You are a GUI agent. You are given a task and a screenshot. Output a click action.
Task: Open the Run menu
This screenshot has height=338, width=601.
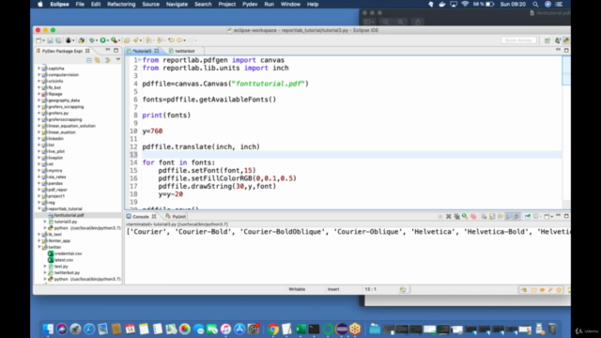(270, 4)
